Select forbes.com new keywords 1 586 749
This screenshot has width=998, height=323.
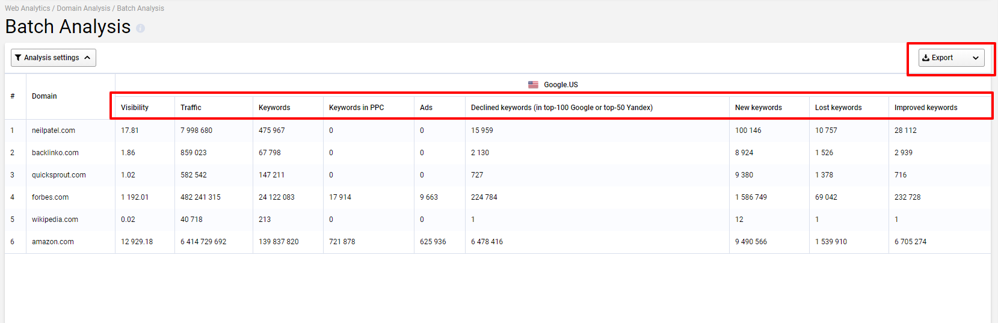(x=751, y=197)
